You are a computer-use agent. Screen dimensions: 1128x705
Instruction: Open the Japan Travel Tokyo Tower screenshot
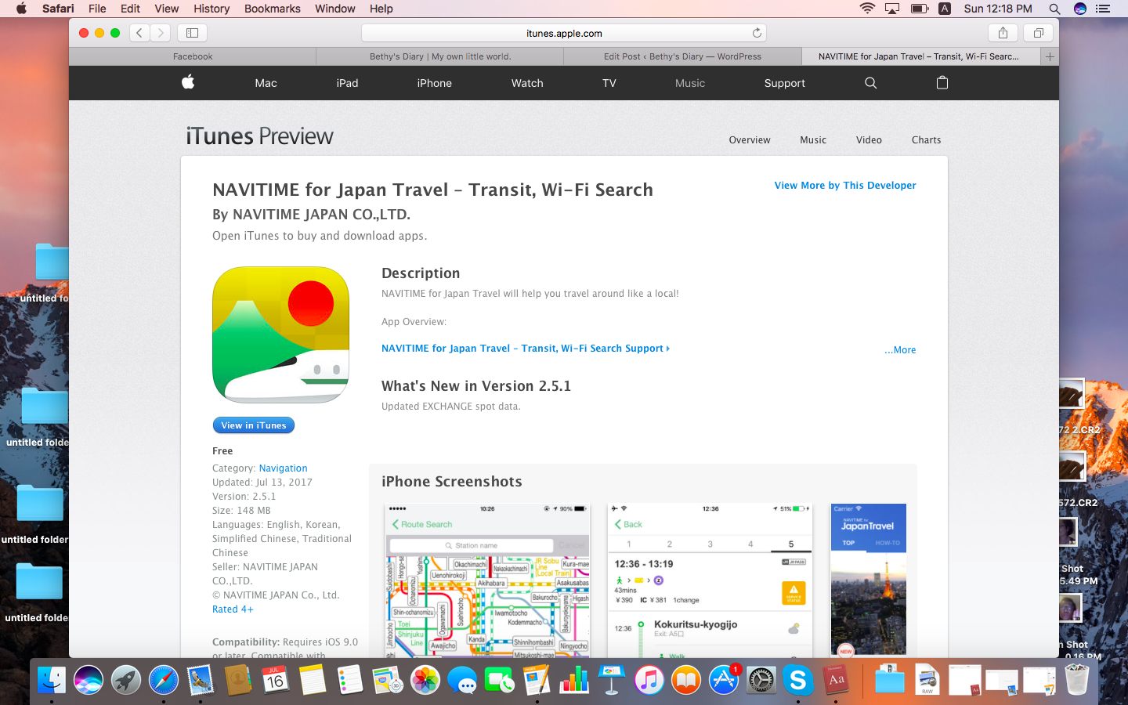[868, 580]
